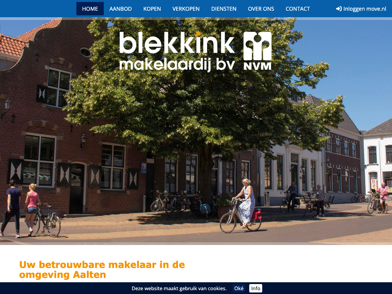Select KOPEN in the navigation bar
The height and width of the screenshot is (294, 392).
pyautogui.click(x=152, y=9)
